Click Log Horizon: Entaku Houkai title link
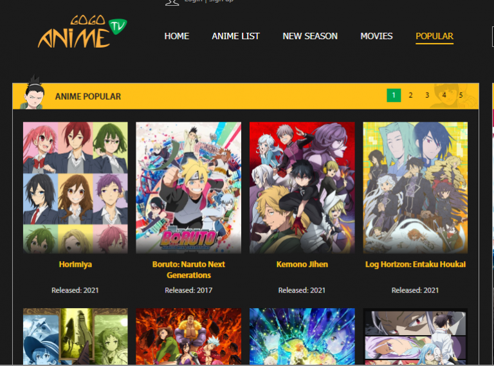 tap(416, 264)
